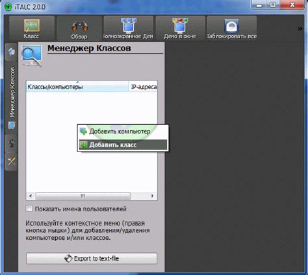
Task: Start Демо в окне window demo
Action: (180, 29)
